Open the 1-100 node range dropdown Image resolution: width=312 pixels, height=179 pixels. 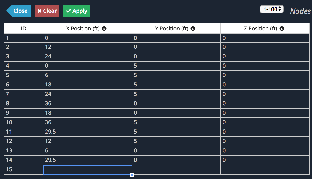pyautogui.click(x=272, y=9)
